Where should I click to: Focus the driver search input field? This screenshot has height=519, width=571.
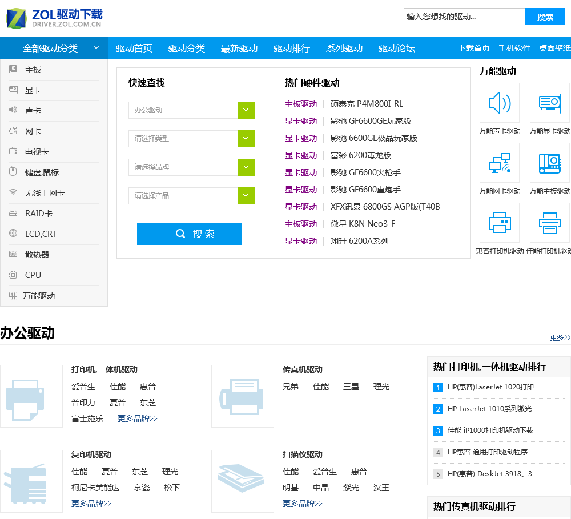[x=464, y=17]
